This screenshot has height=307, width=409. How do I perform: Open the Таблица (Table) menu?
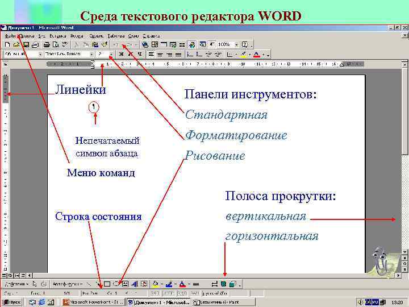point(116,36)
